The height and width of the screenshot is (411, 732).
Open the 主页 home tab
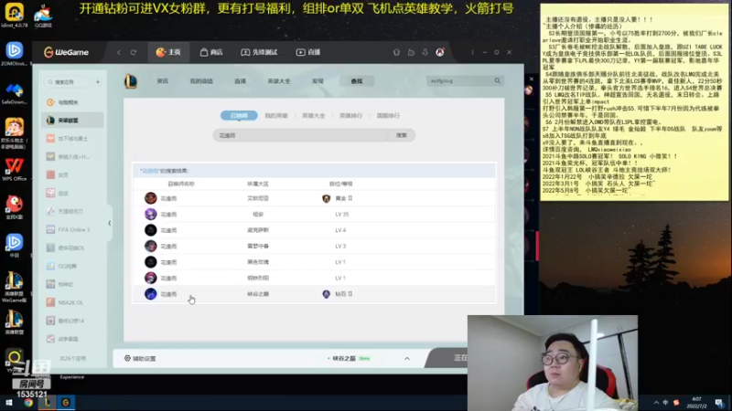point(168,52)
